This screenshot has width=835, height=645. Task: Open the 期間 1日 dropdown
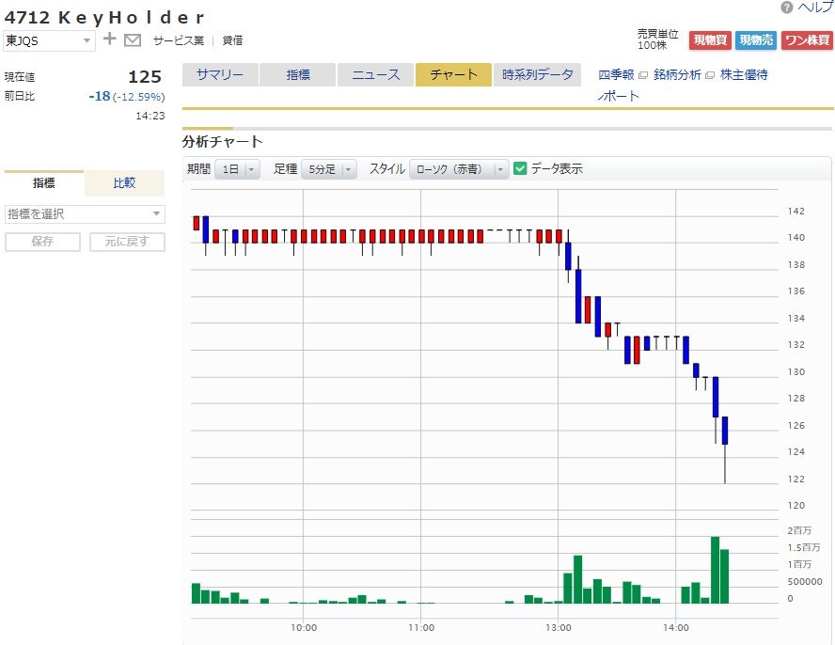point(237,169)
